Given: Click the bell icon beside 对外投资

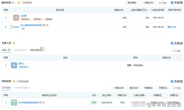Looking at the screenshot, I should click(14, 81).
